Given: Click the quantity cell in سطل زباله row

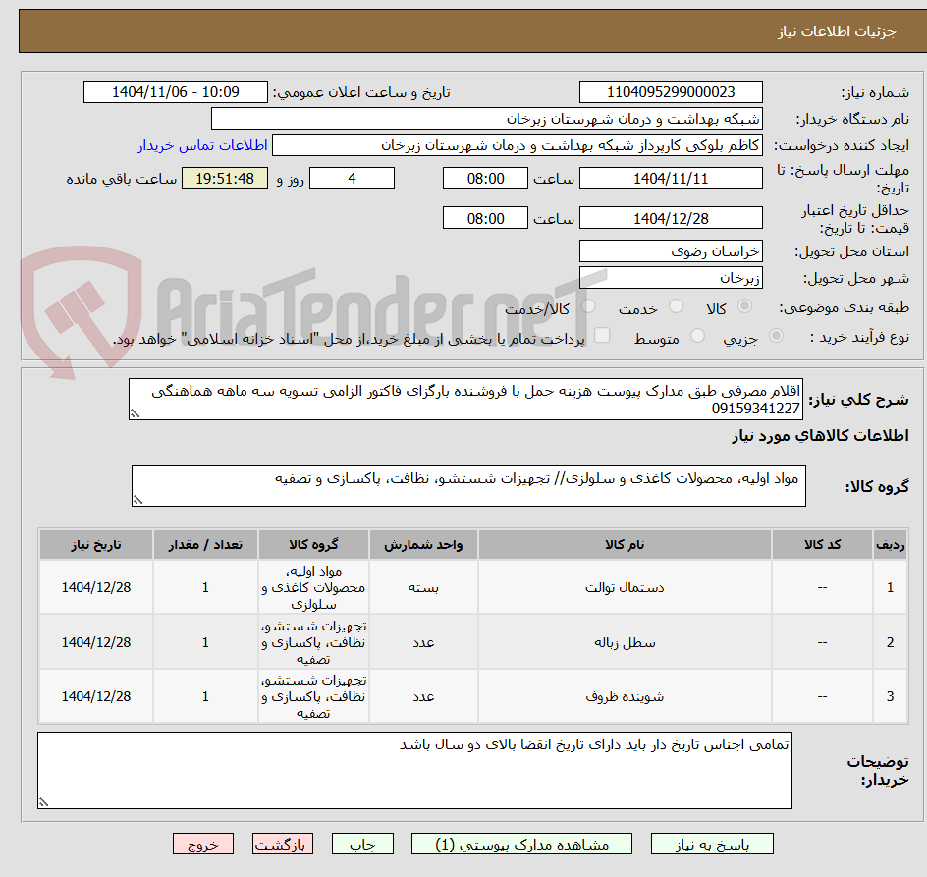Looking at the screenshot, I should pos(205,642).
